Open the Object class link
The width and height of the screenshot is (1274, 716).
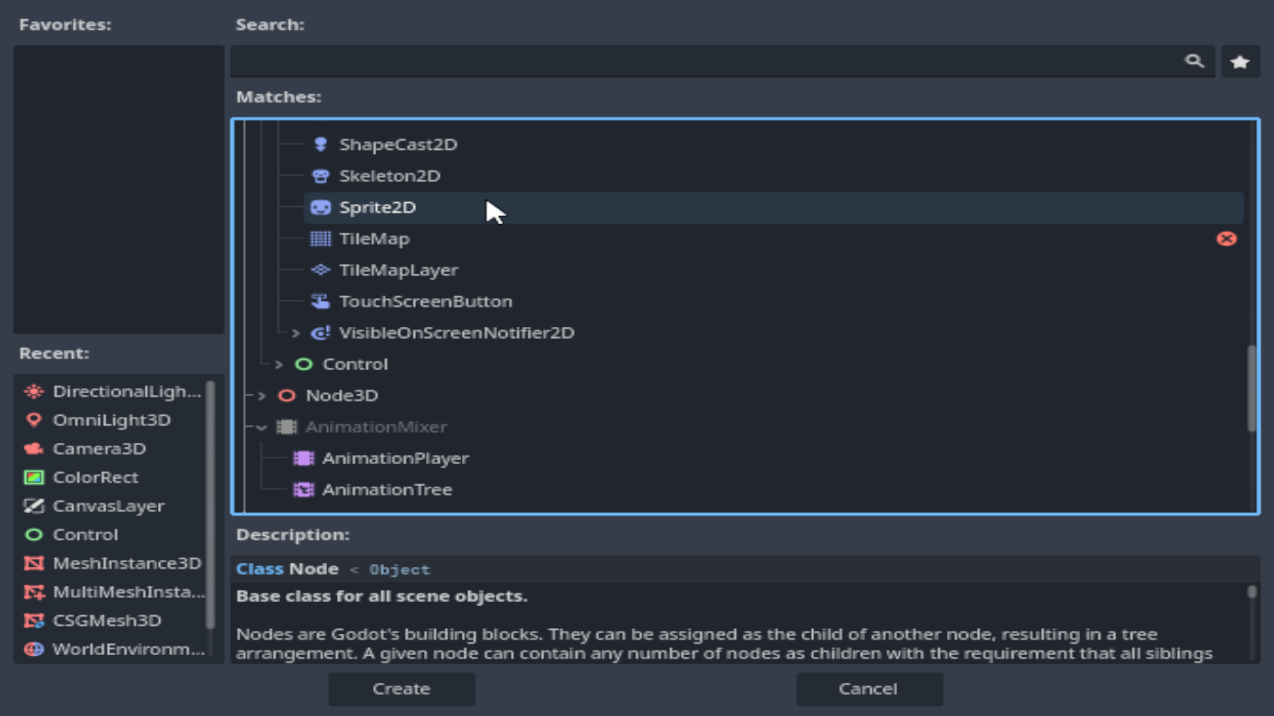(399, 569)
